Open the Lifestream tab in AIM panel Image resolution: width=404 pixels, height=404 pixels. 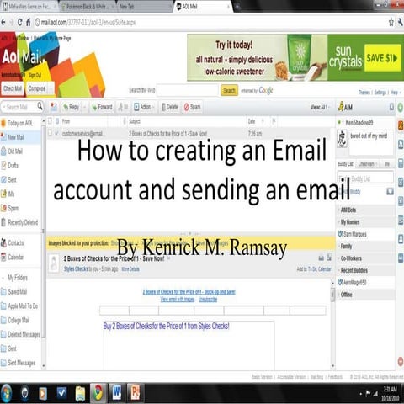(368, 164)
